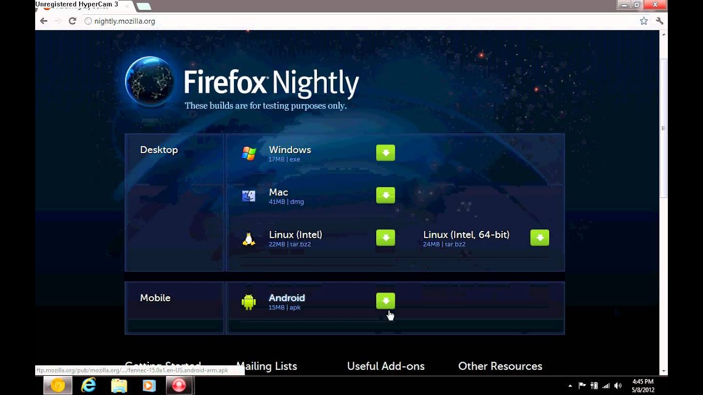The width and height of the screenshot is (703, 395).
Task: Open the yellow-orange taskbar app
Action: pos(58,386)
